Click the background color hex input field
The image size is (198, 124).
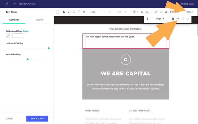(18, 36)
